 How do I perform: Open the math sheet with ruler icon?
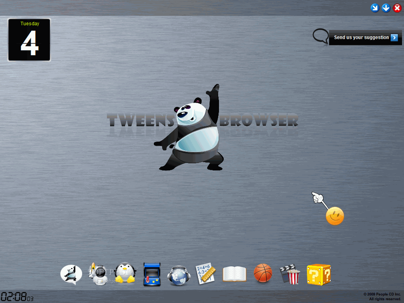tap(205, 273)
